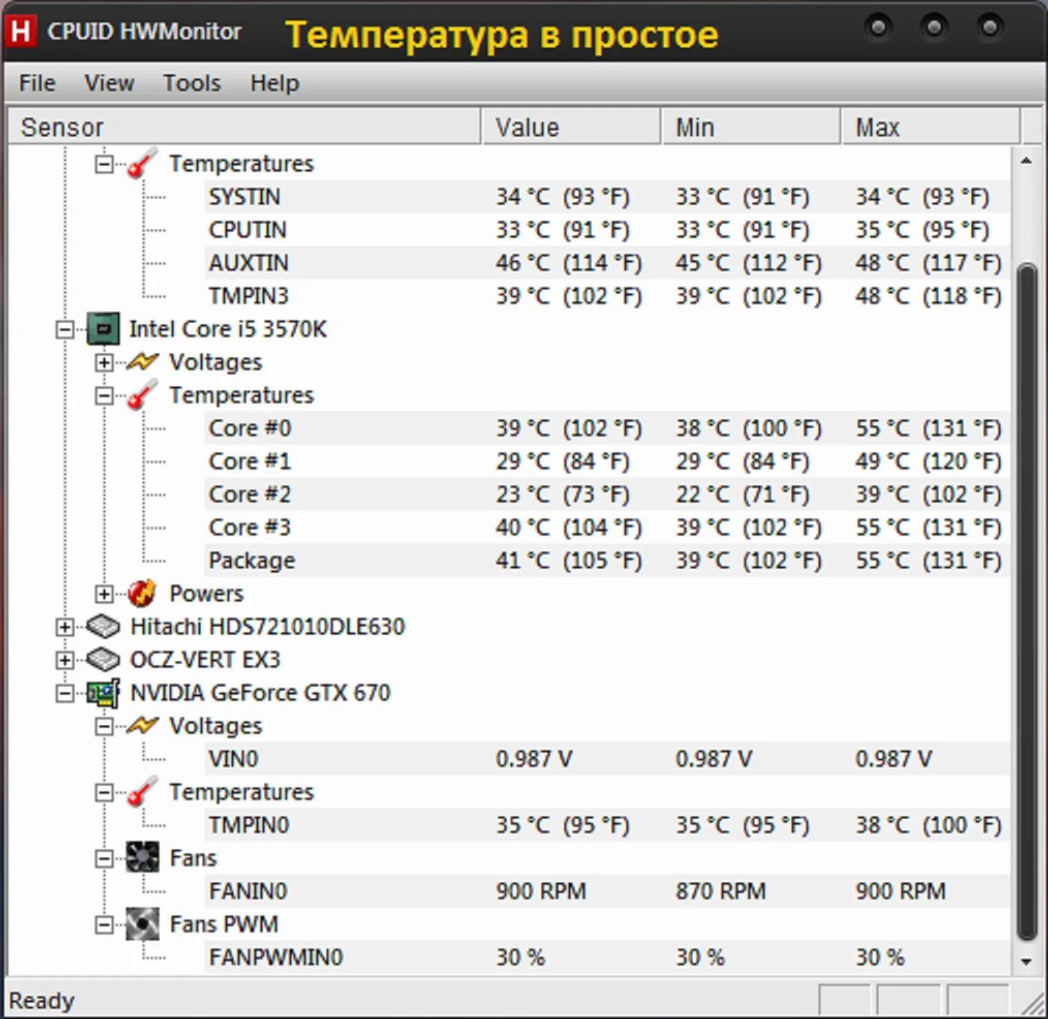
Task: Click the lightning icon beside CPU Voltages
Action: [x=143, y=361]
